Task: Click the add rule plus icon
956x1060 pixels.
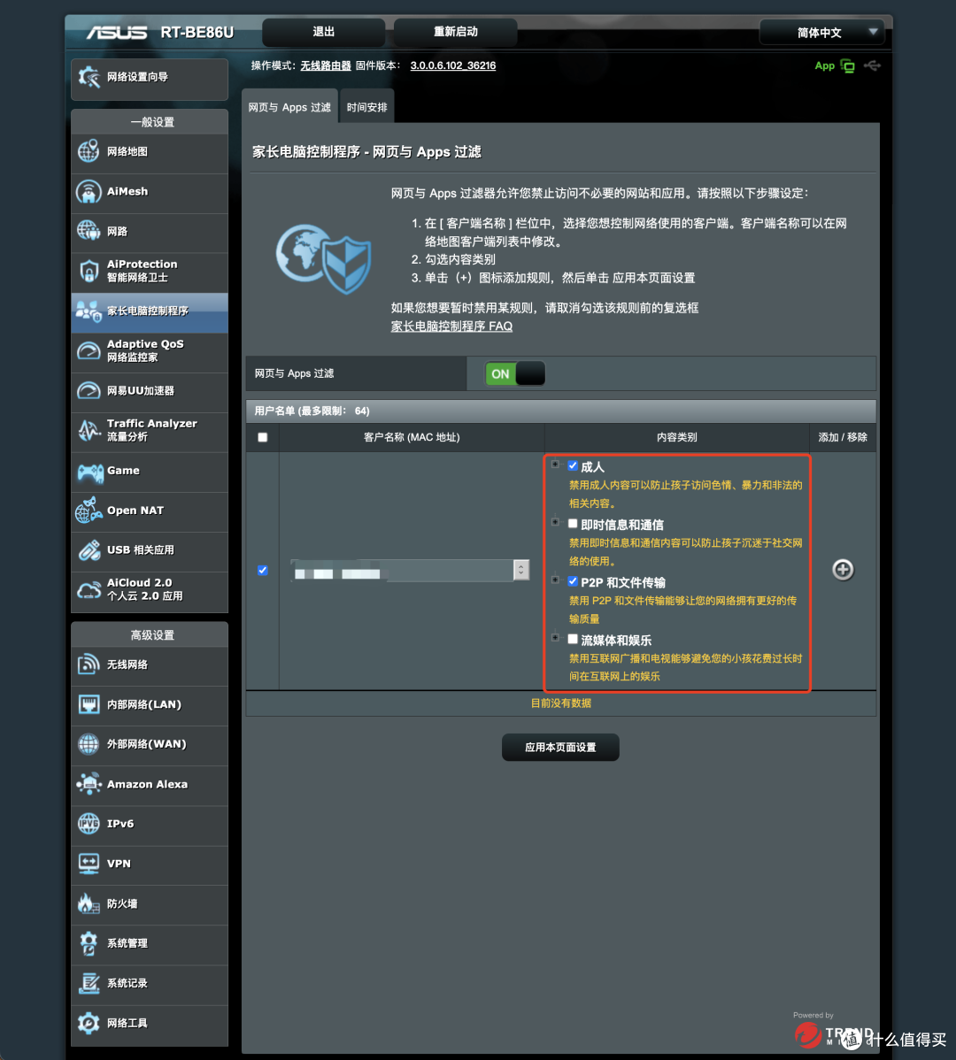Action: coord(843,570)
